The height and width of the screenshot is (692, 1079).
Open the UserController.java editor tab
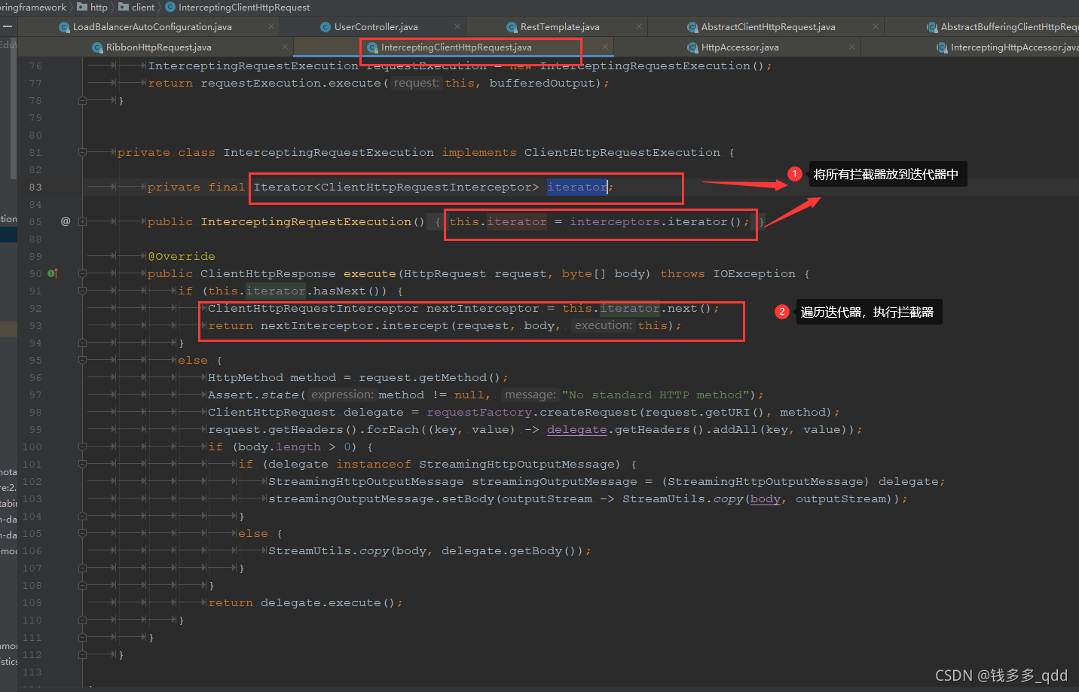tap(376, 27)
